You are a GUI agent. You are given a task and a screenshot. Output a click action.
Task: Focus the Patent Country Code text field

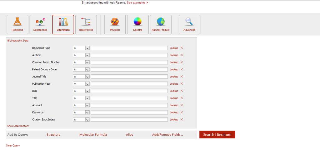129,69
